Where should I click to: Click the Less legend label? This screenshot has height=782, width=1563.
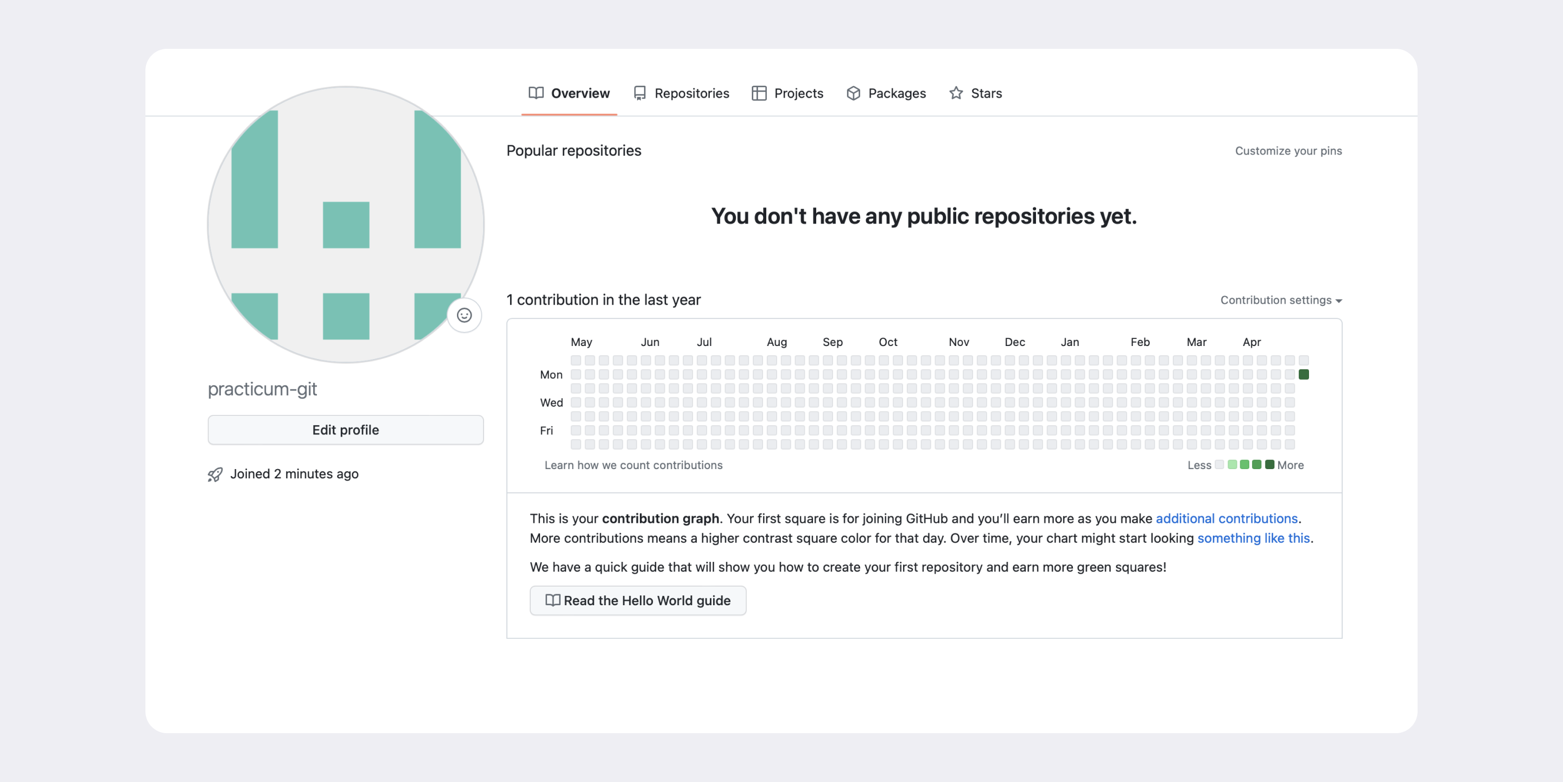(x=1199, y=465)
